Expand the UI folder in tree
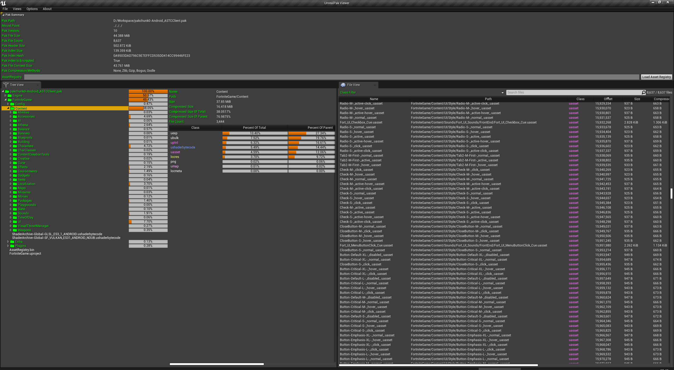 11,222
